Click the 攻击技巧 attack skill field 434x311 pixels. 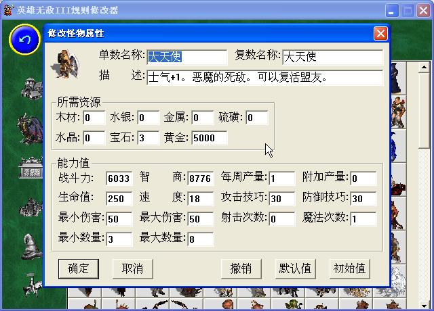coord(282,199)
